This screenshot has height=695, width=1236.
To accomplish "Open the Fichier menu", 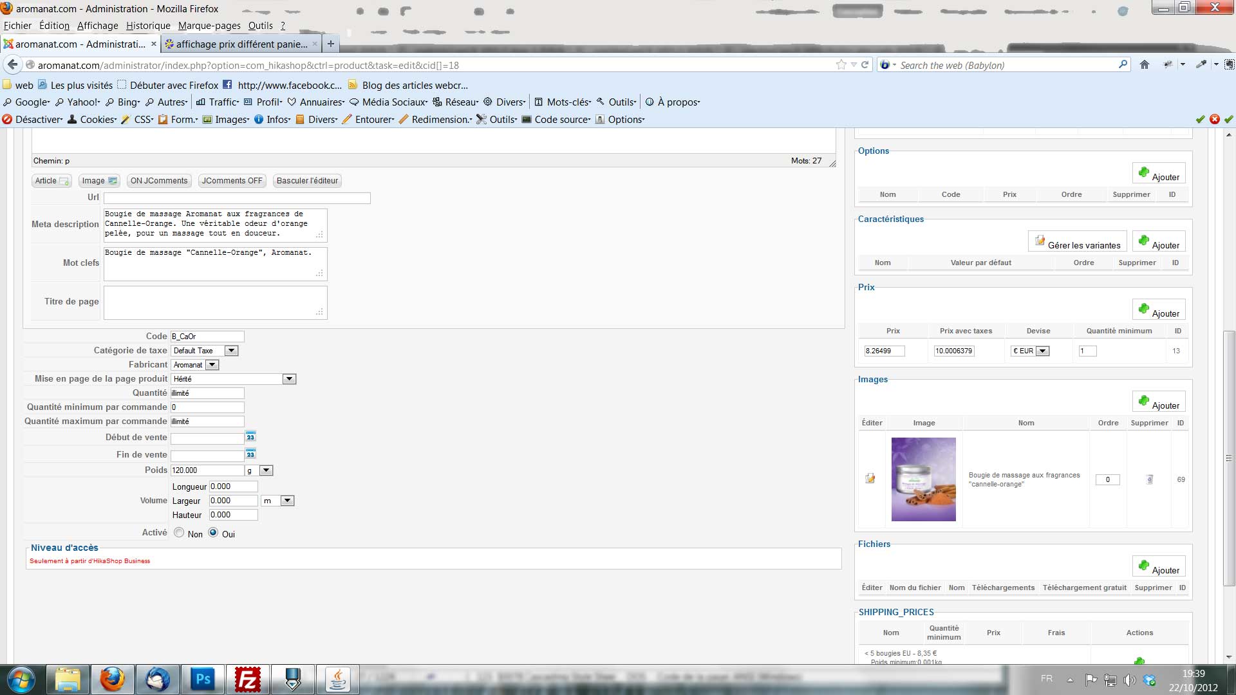I will coord(17,26).
